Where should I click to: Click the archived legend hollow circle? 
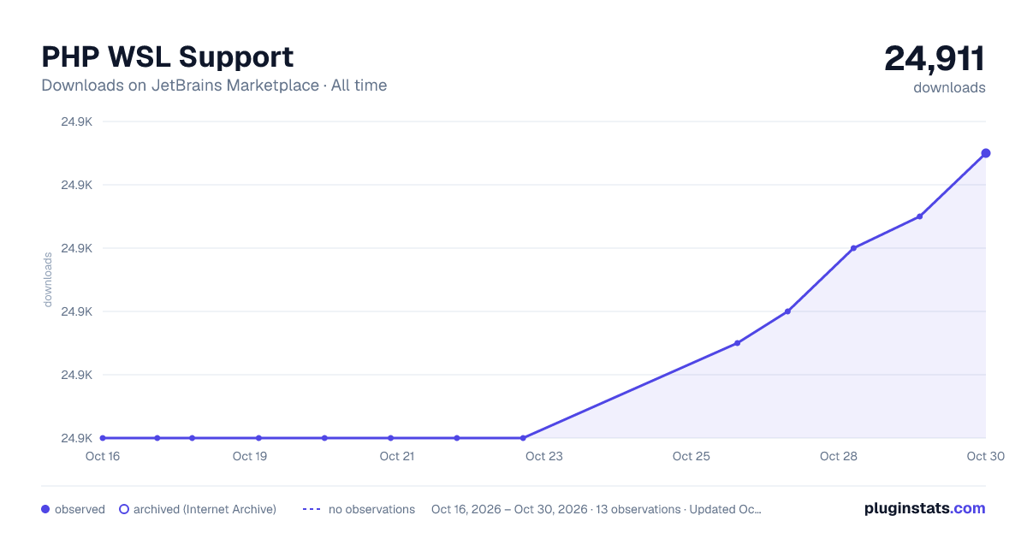124,509
